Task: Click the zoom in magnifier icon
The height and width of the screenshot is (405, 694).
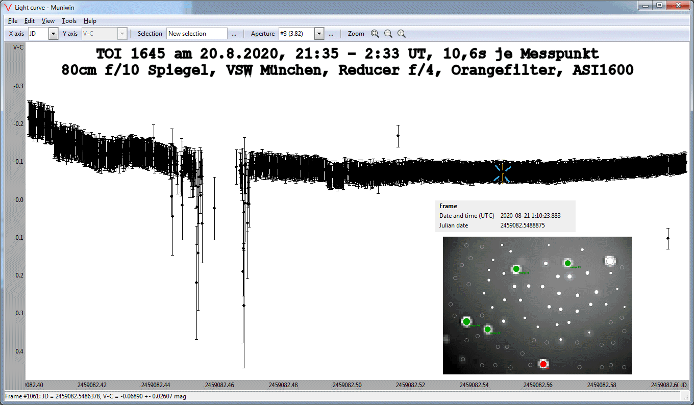Action: pyautogui.click(x=402, y=34)
